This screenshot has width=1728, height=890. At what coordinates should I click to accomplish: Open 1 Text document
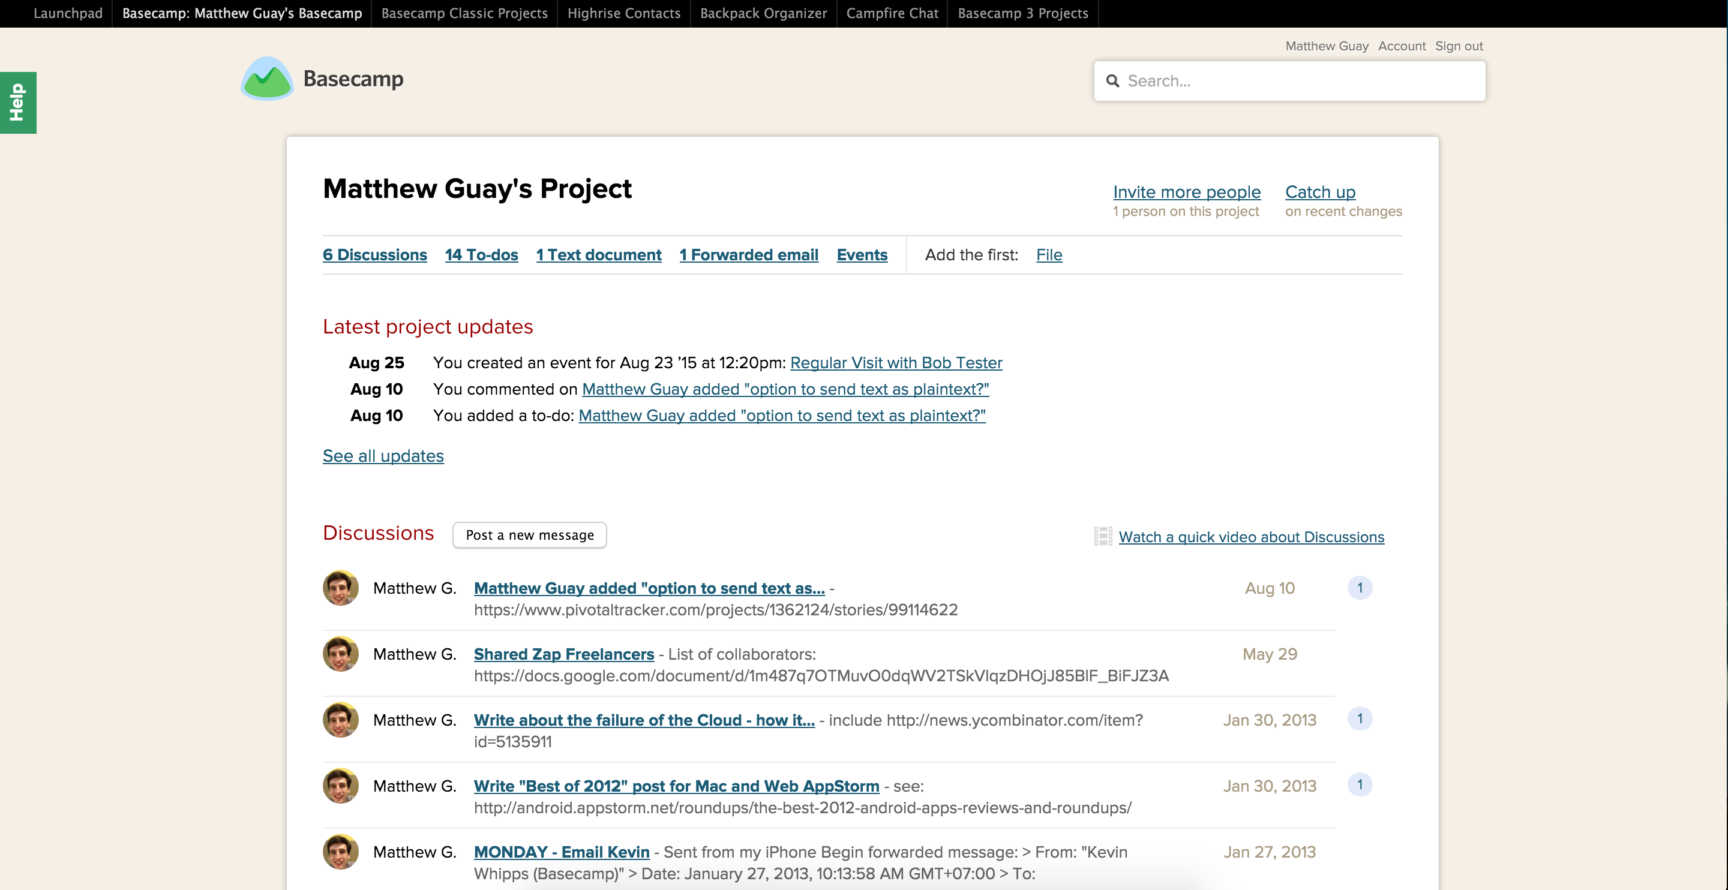(x=598, y=255)
